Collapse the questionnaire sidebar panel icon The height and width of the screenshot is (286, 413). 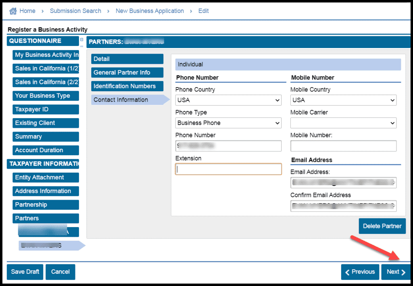point(82,40)
